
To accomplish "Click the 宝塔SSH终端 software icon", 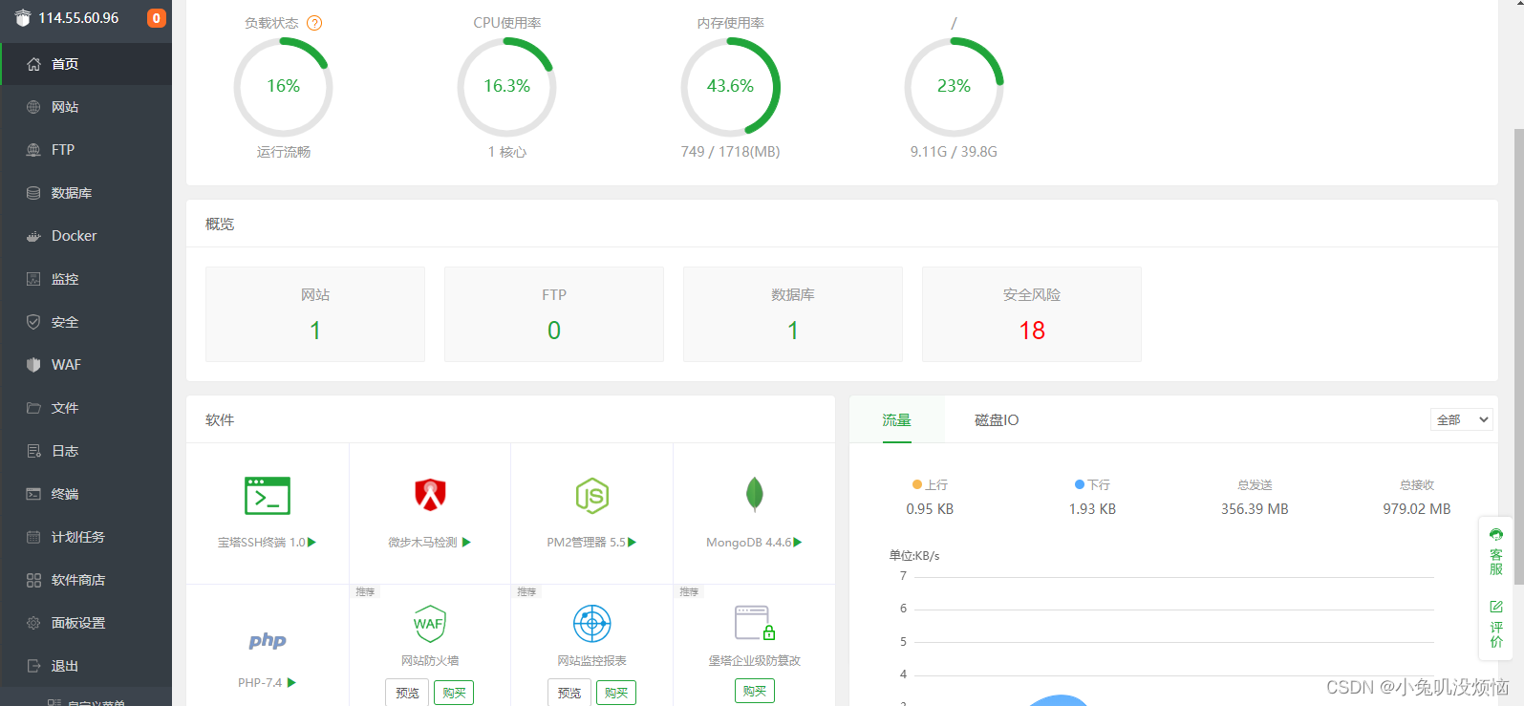I will 268,496.
